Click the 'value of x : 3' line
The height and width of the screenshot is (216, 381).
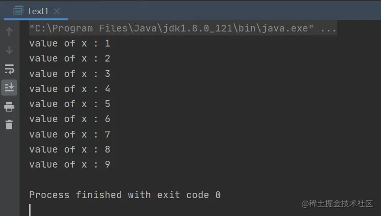coord(69,74)
